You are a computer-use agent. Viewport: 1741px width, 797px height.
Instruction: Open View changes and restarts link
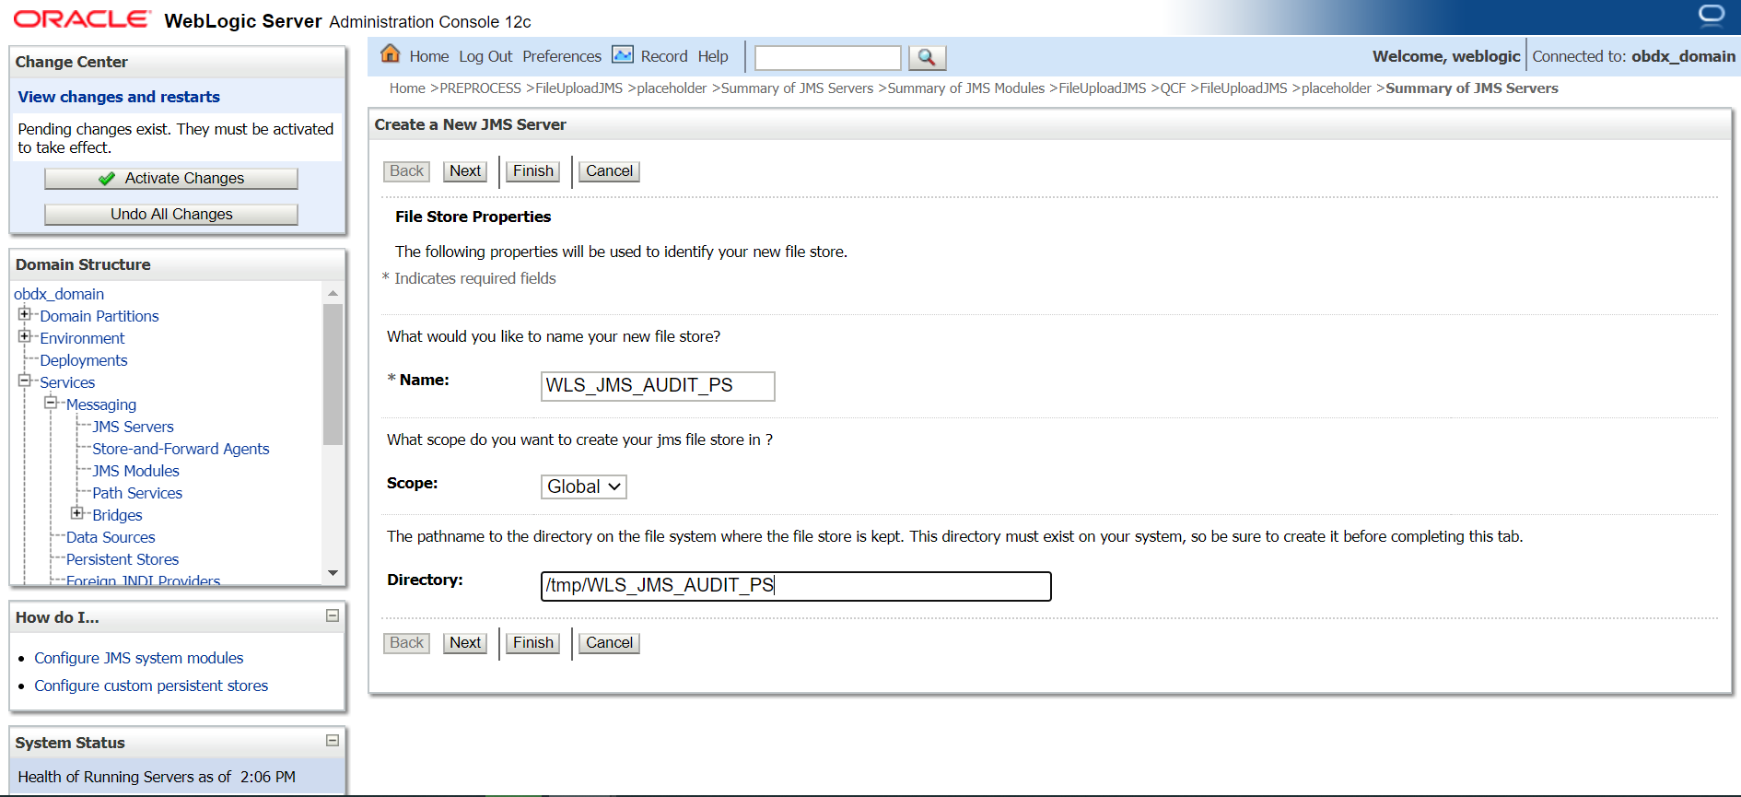(x=119, y=97)
